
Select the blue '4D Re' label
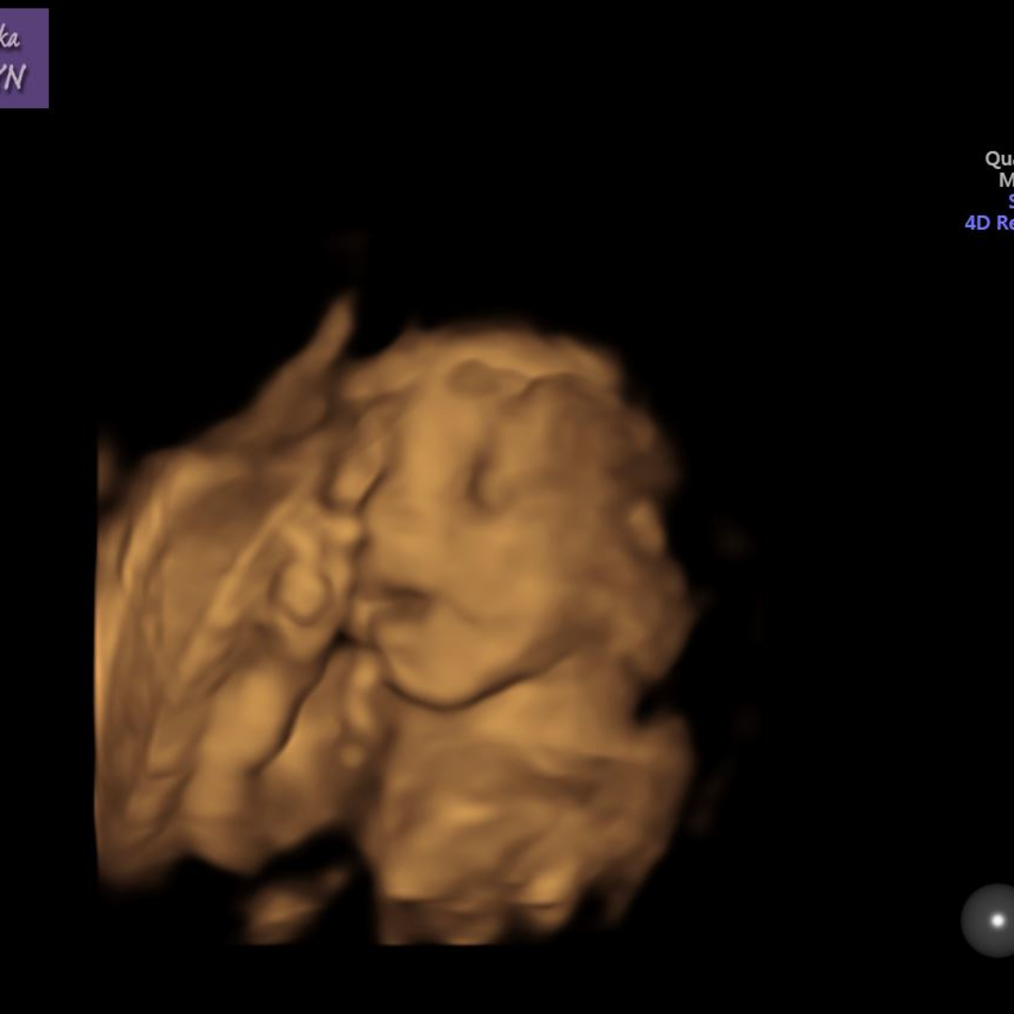coord(989,223)
